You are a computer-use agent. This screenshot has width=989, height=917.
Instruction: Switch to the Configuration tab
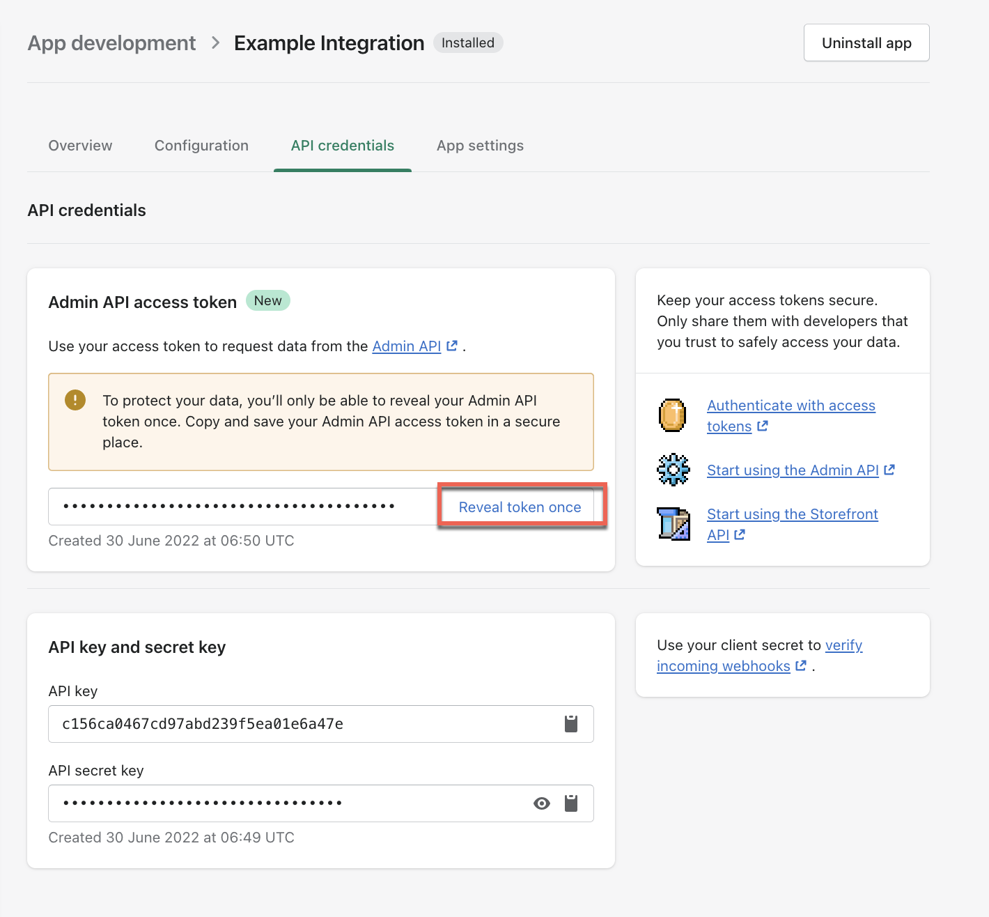(201, 146)
